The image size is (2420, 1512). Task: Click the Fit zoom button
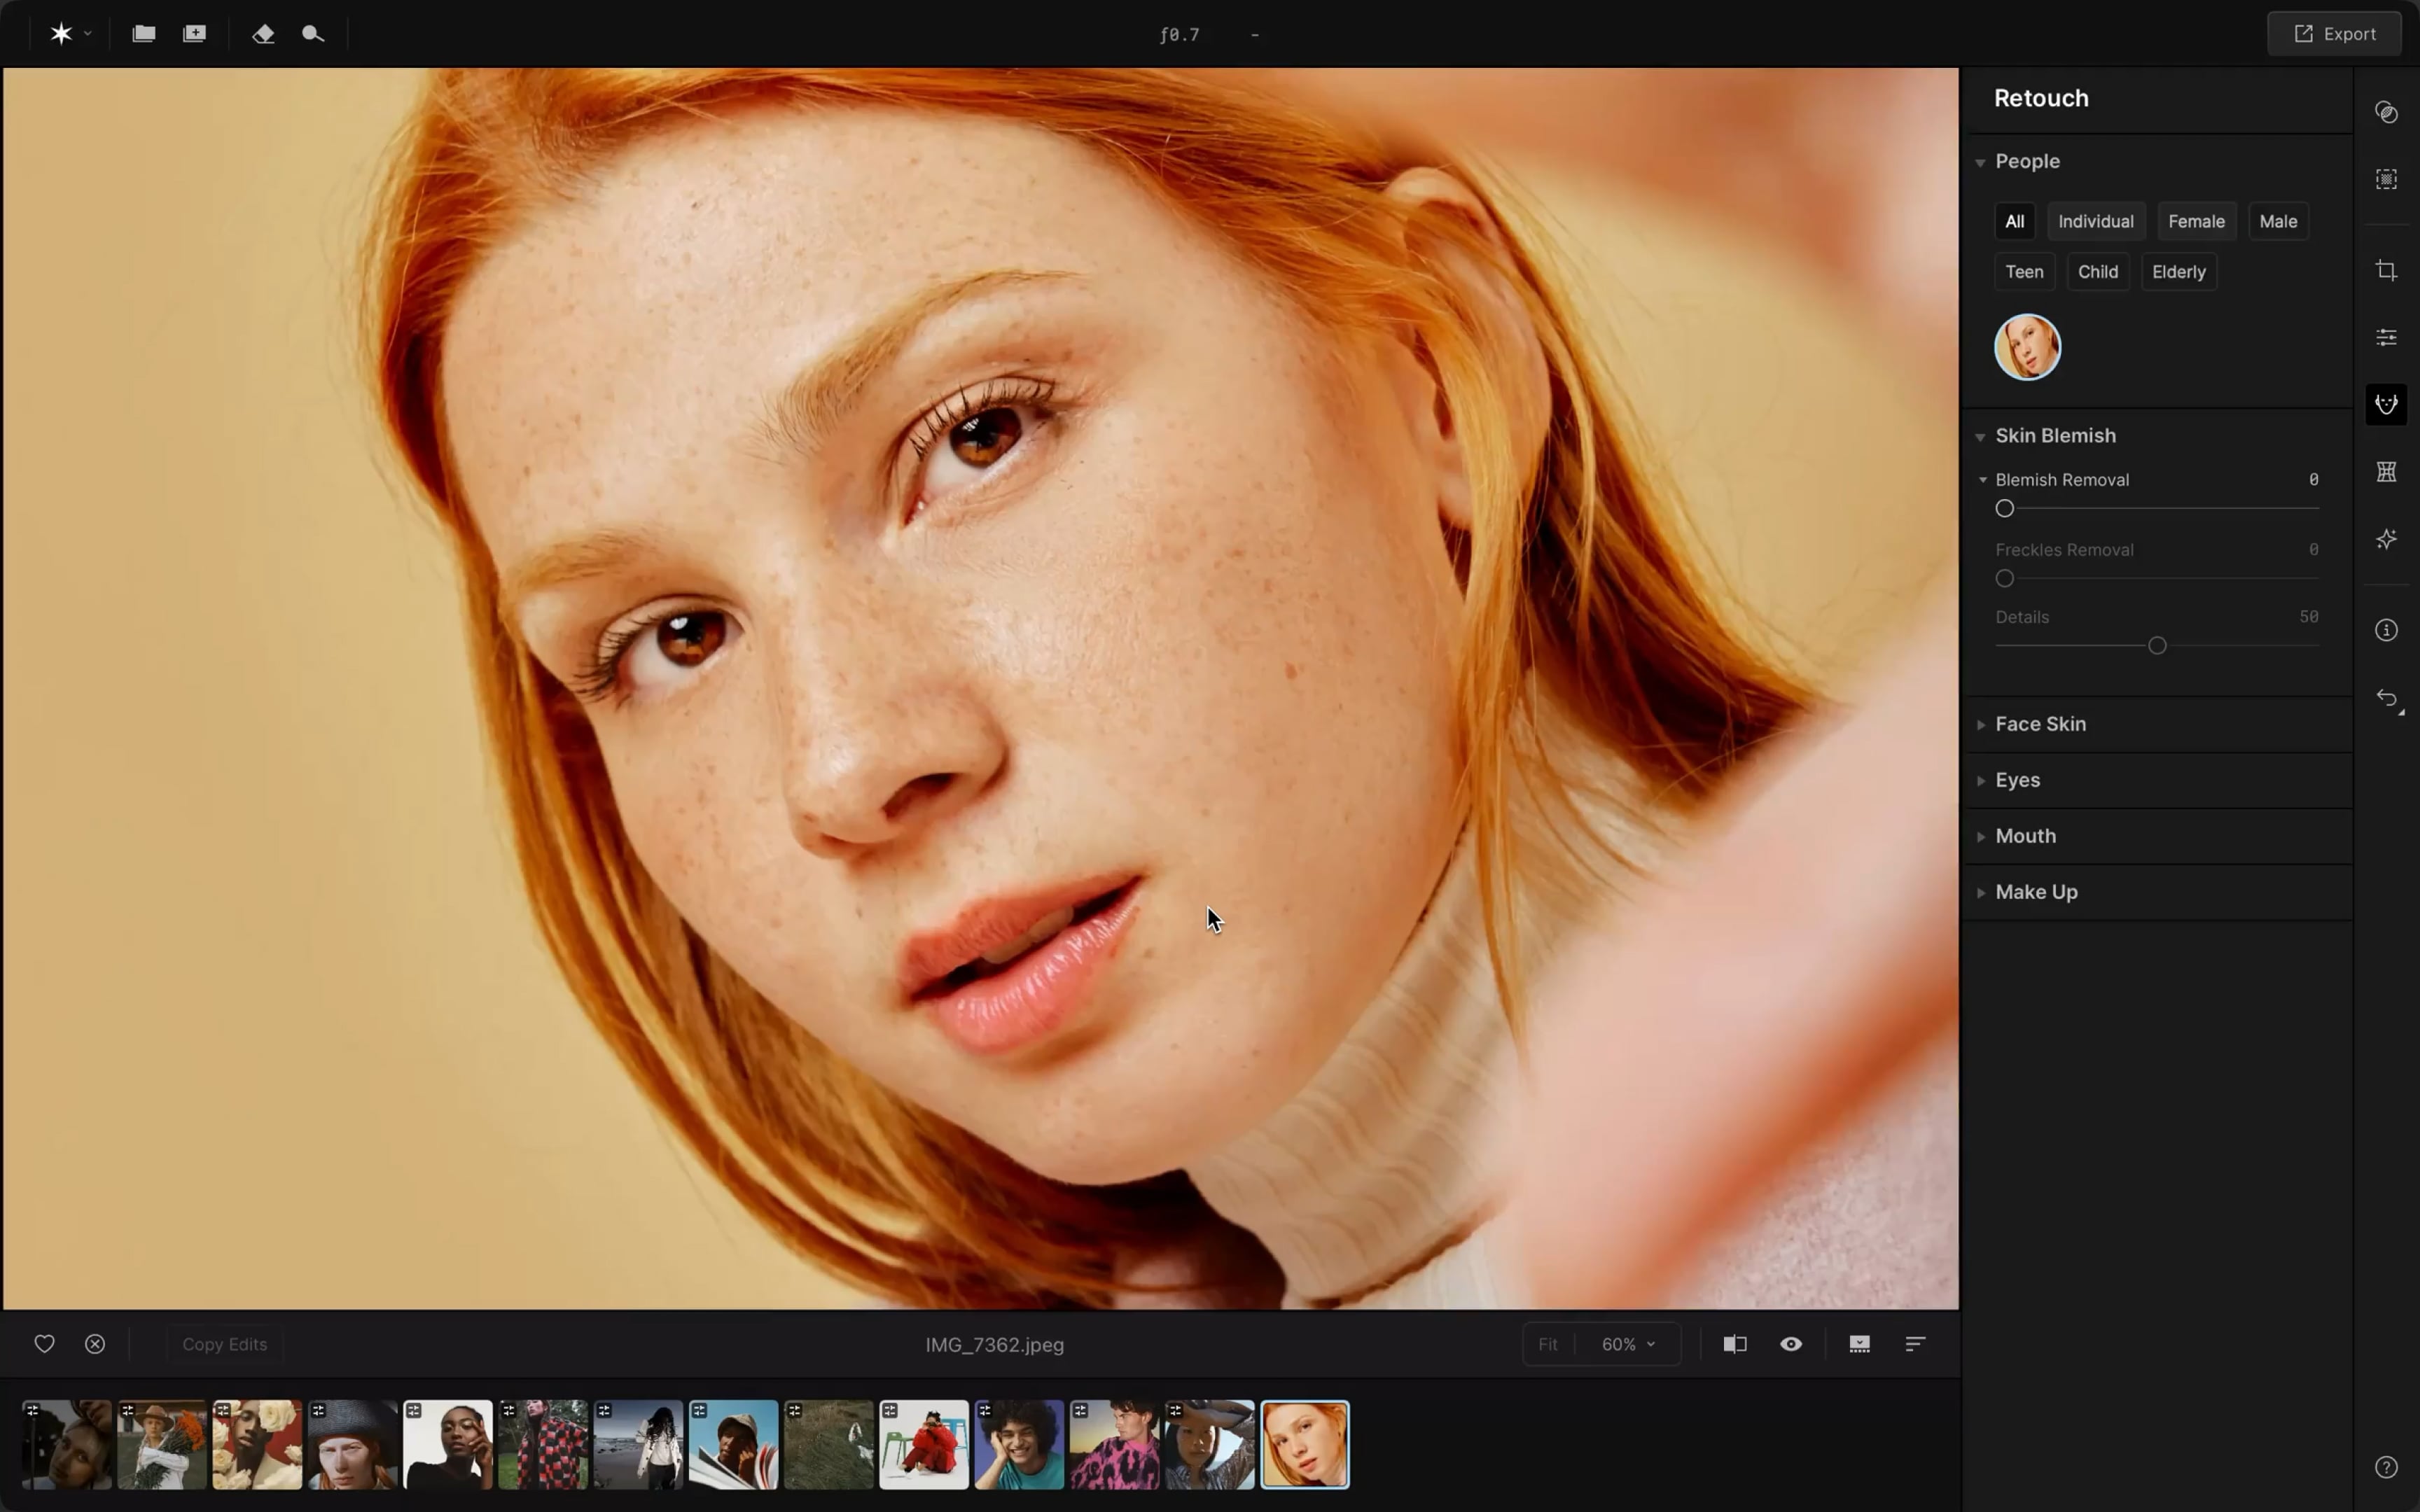coord(1547,1344)
